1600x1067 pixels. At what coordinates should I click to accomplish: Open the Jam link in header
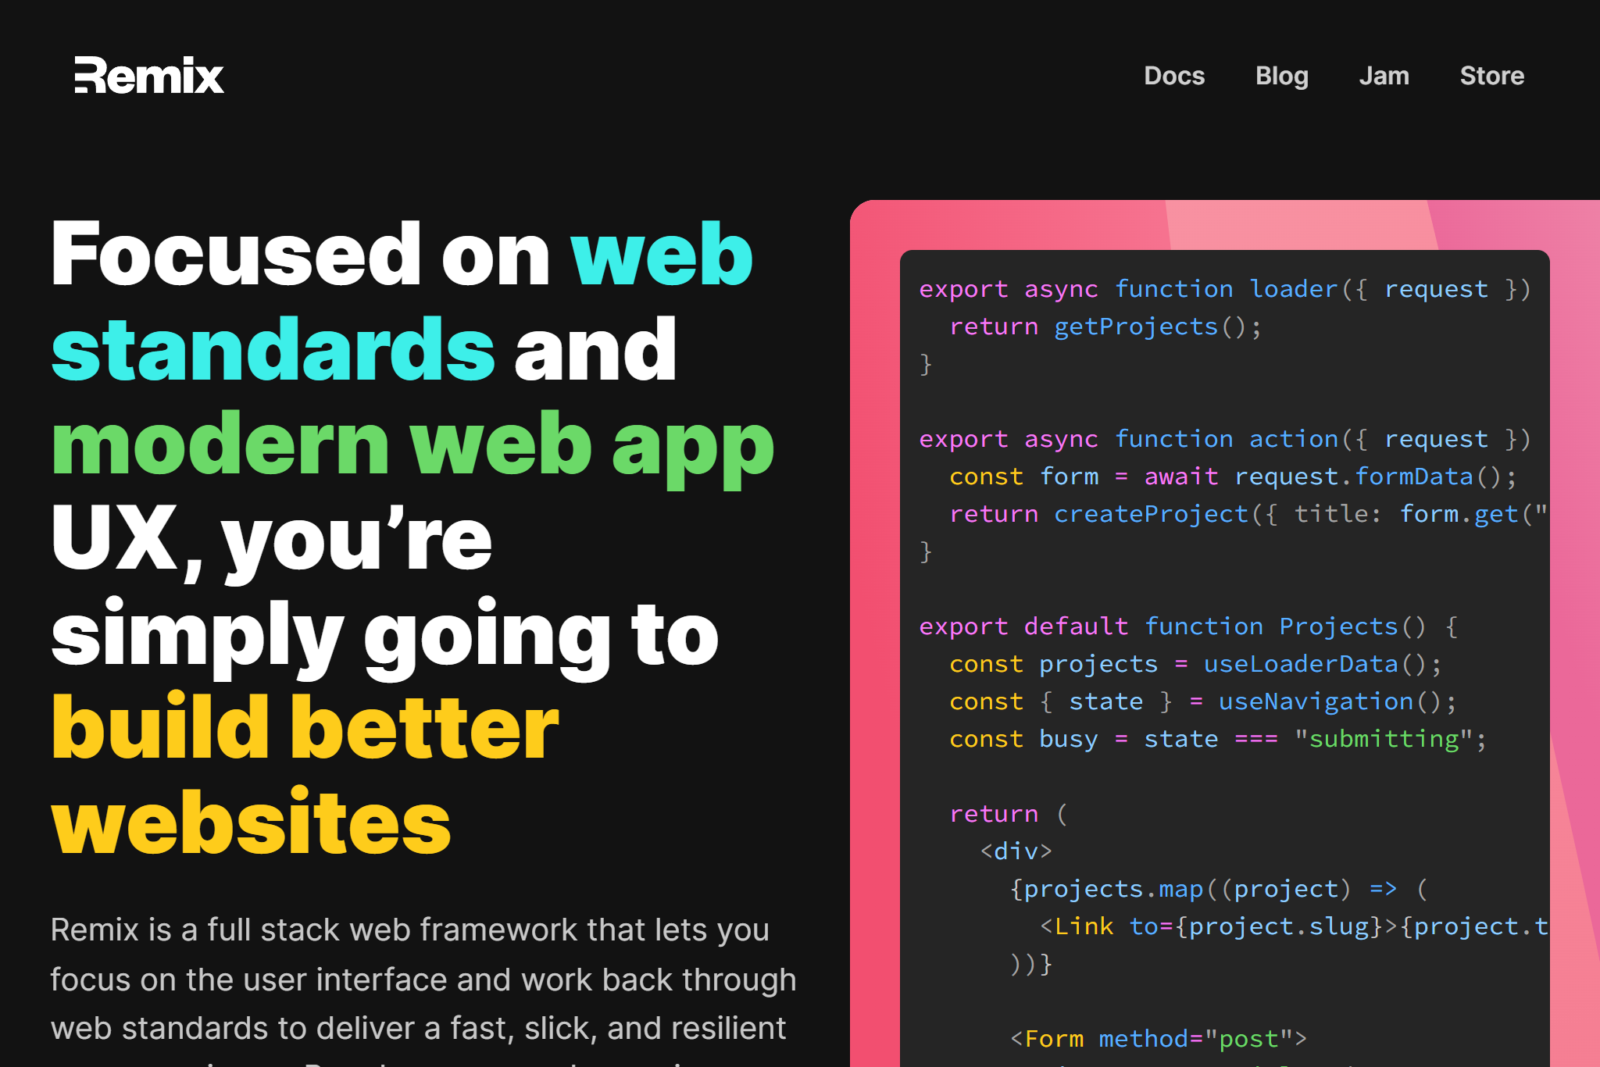[x=1384, y=76]
